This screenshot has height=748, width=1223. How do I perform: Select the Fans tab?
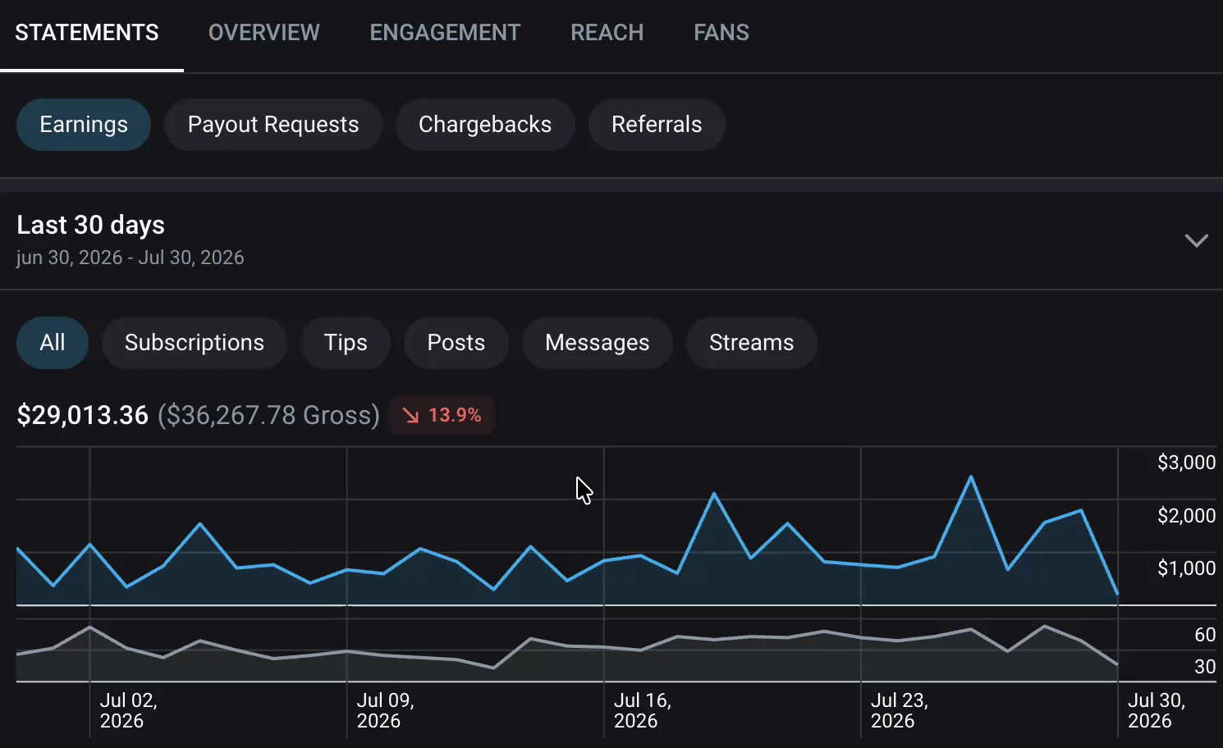[721, 33]
